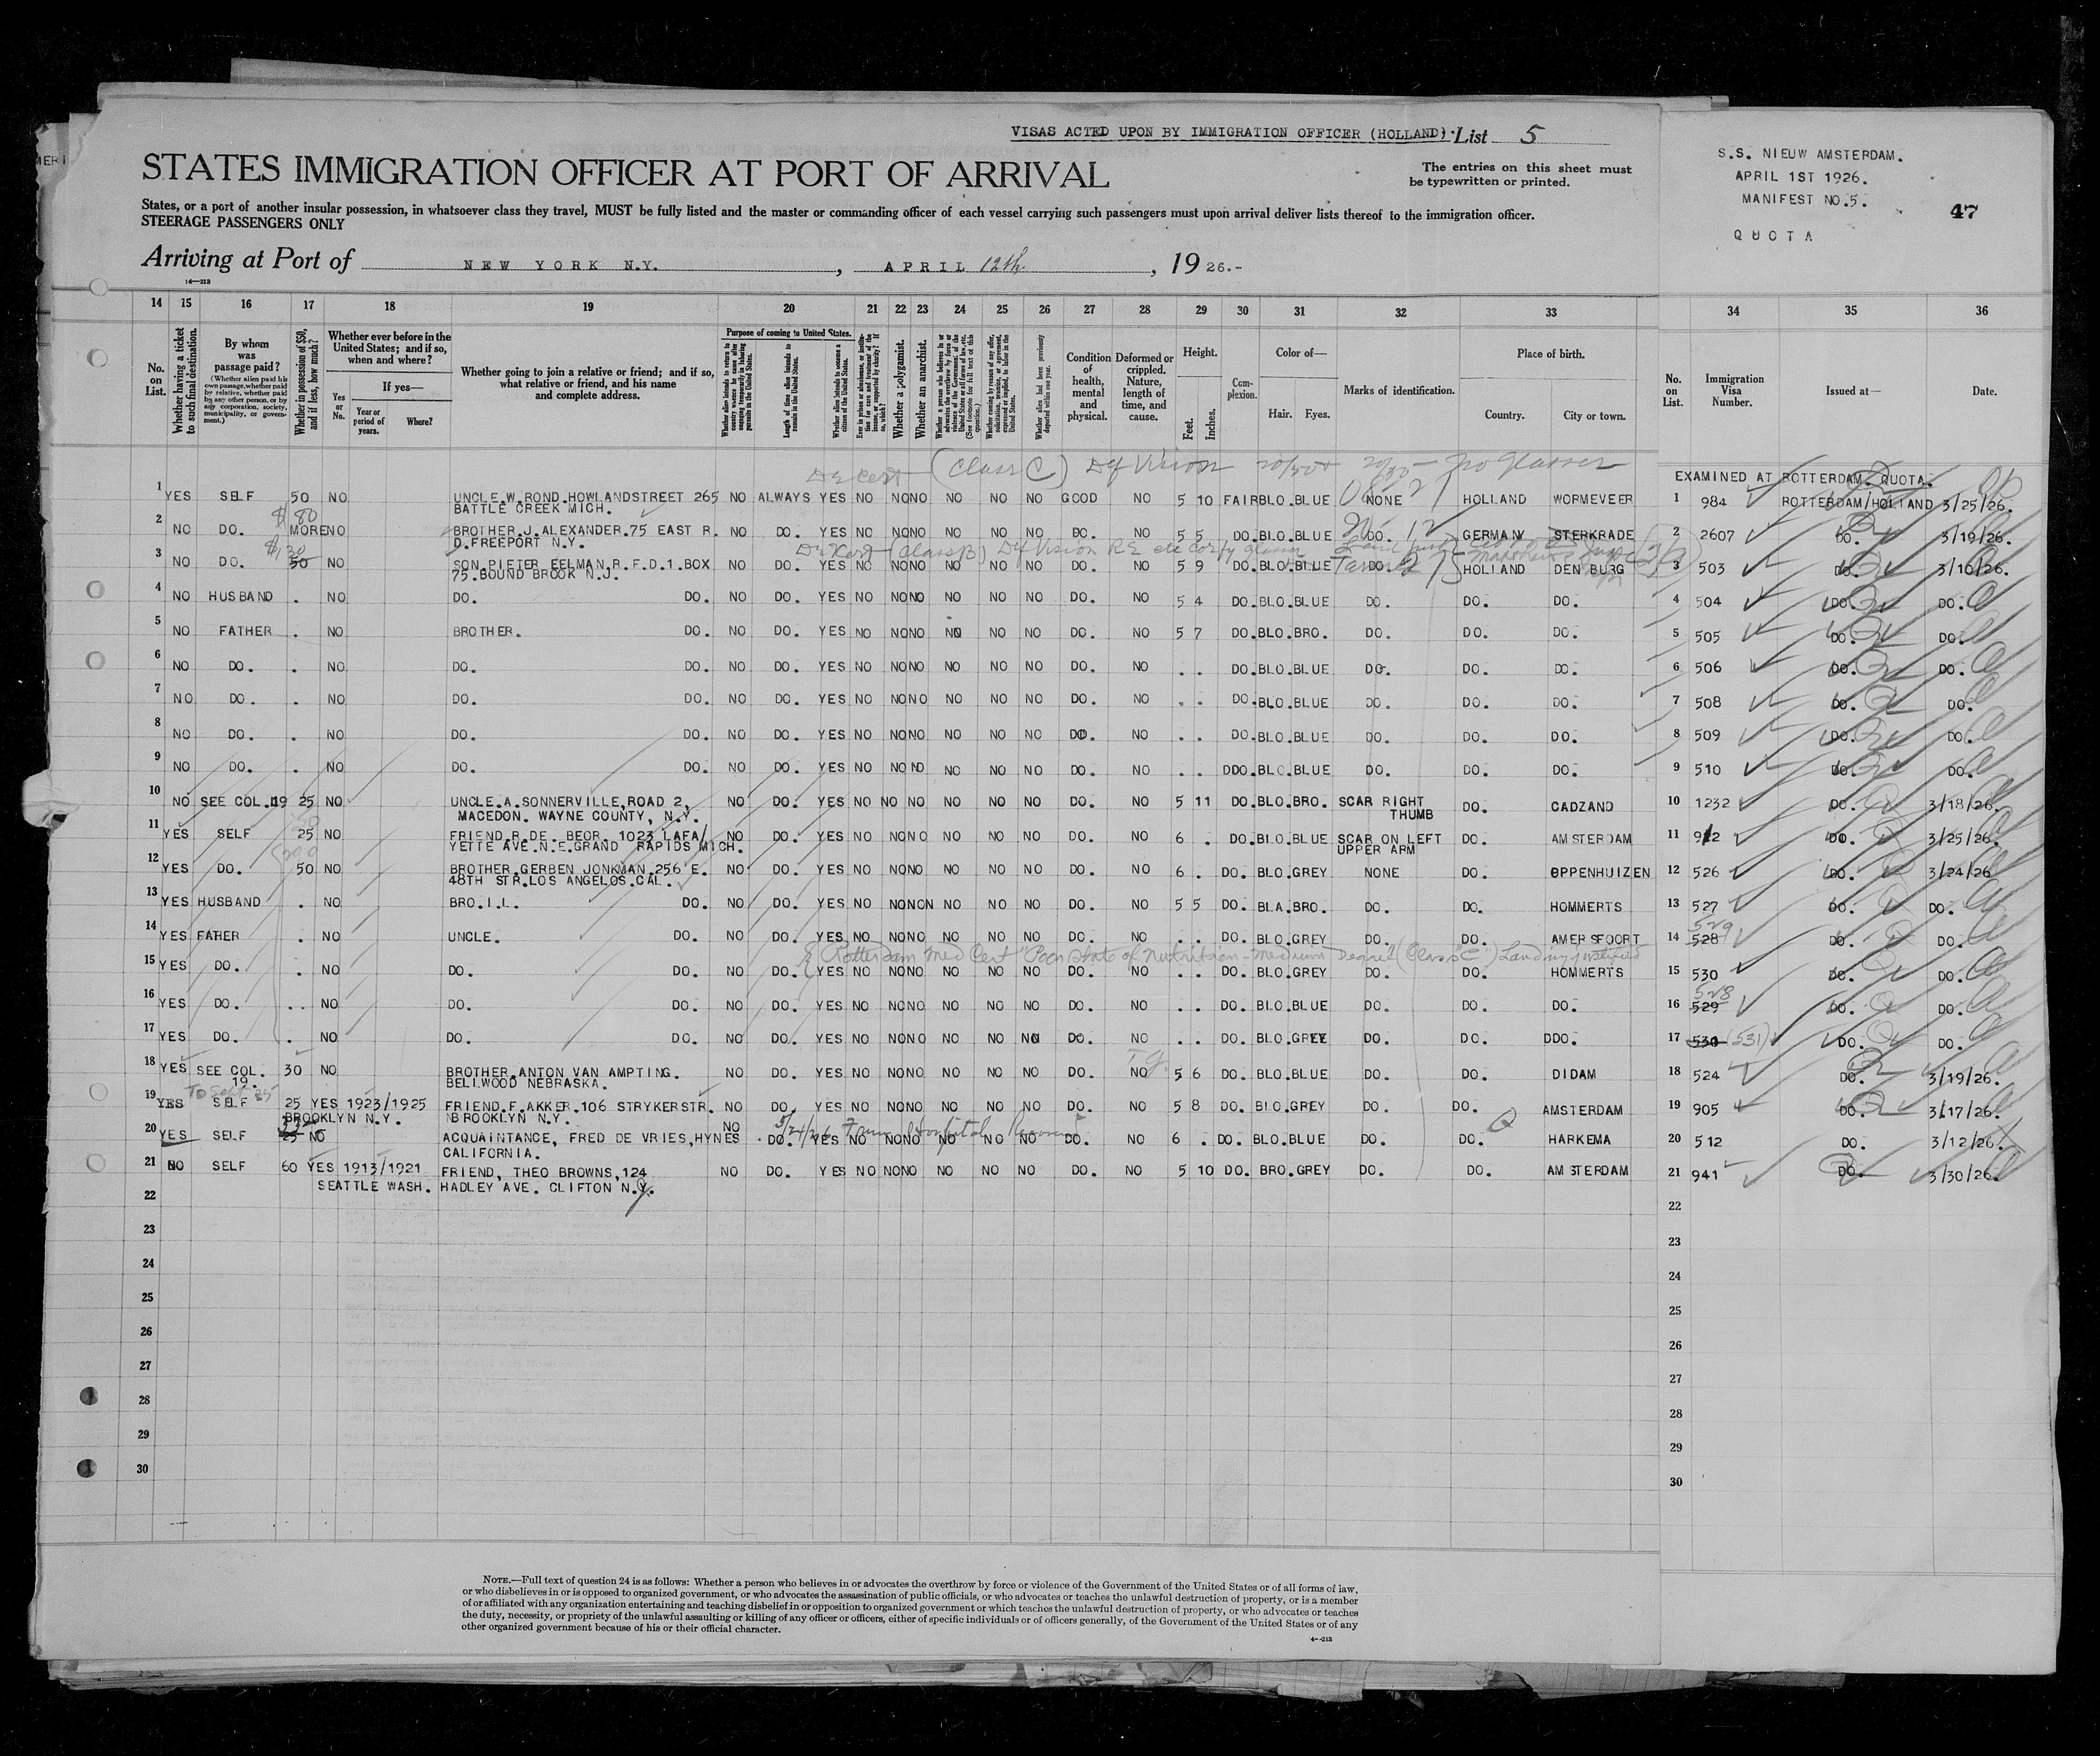The width and height of the screenshot is (2100, 1756).
Task: Select 'The entries on this sheet must' instruction
Action: (1527, 169)
